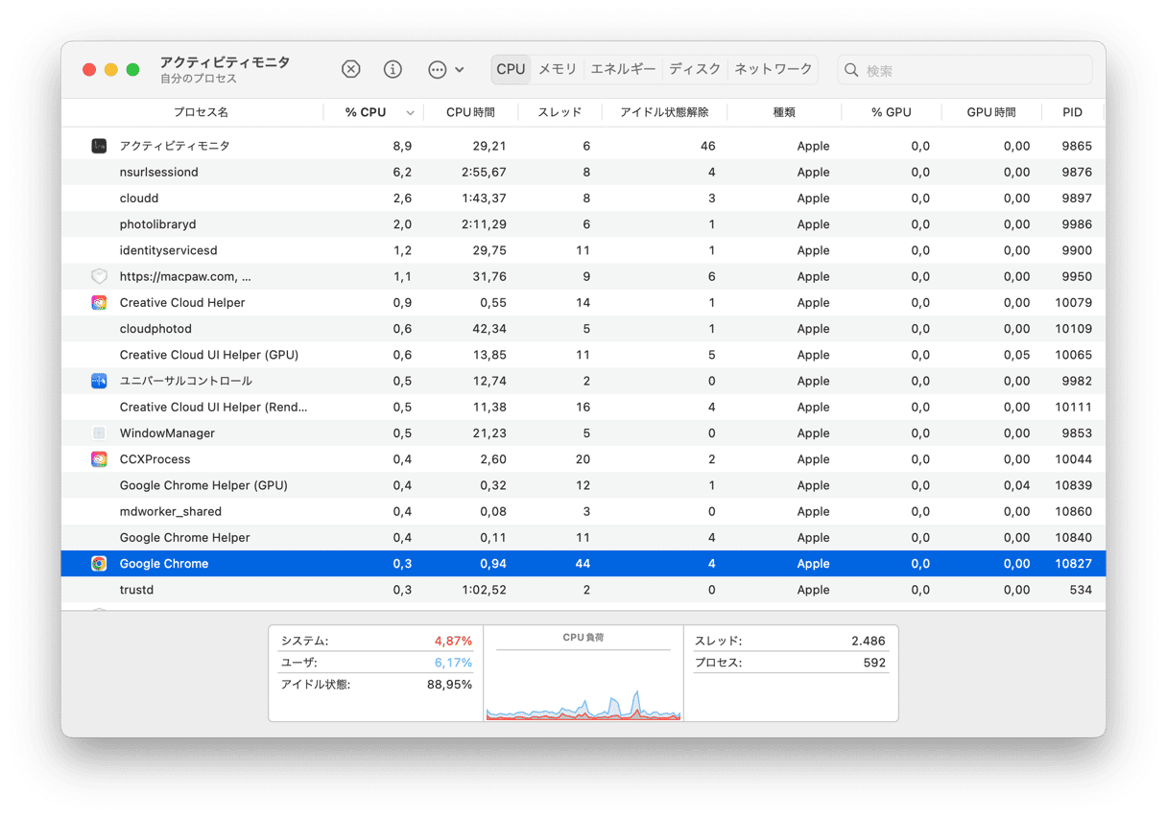Image resolution: width=1167 pixels, height=818 pixels.
Task: Click the green zoom window button
Action: [x=133, y=69]
